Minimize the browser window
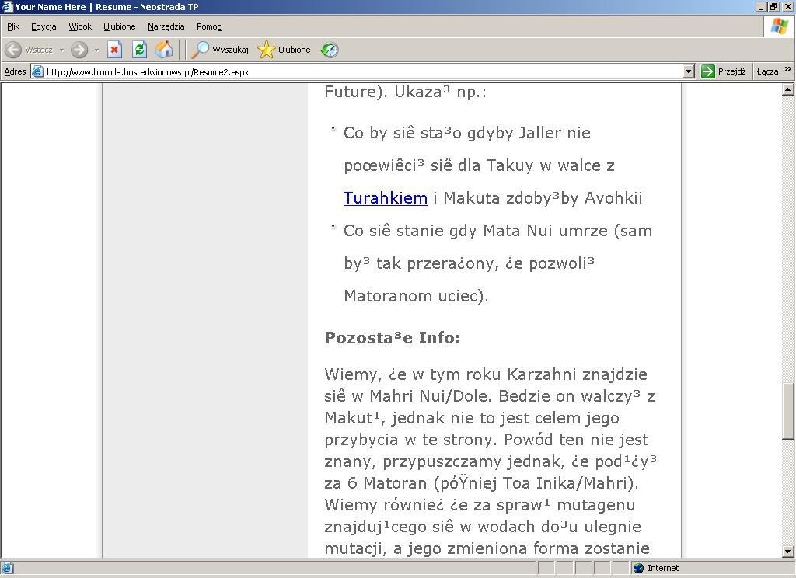 click(760, 6)
